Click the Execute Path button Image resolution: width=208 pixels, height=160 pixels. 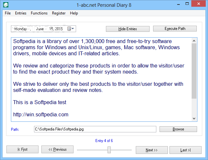click(x=175, y=29)
